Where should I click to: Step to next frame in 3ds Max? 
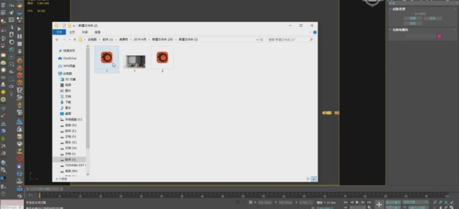[x=363, y=202]
